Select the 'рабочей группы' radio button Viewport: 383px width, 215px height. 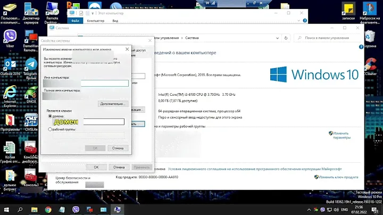click(x=50, y=129)
